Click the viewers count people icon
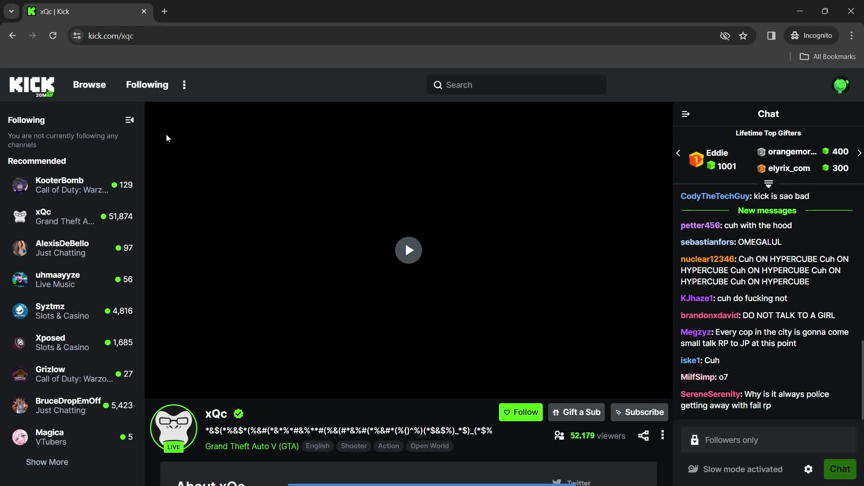This screenshot has height=486, width=864. tap(559, 436)
